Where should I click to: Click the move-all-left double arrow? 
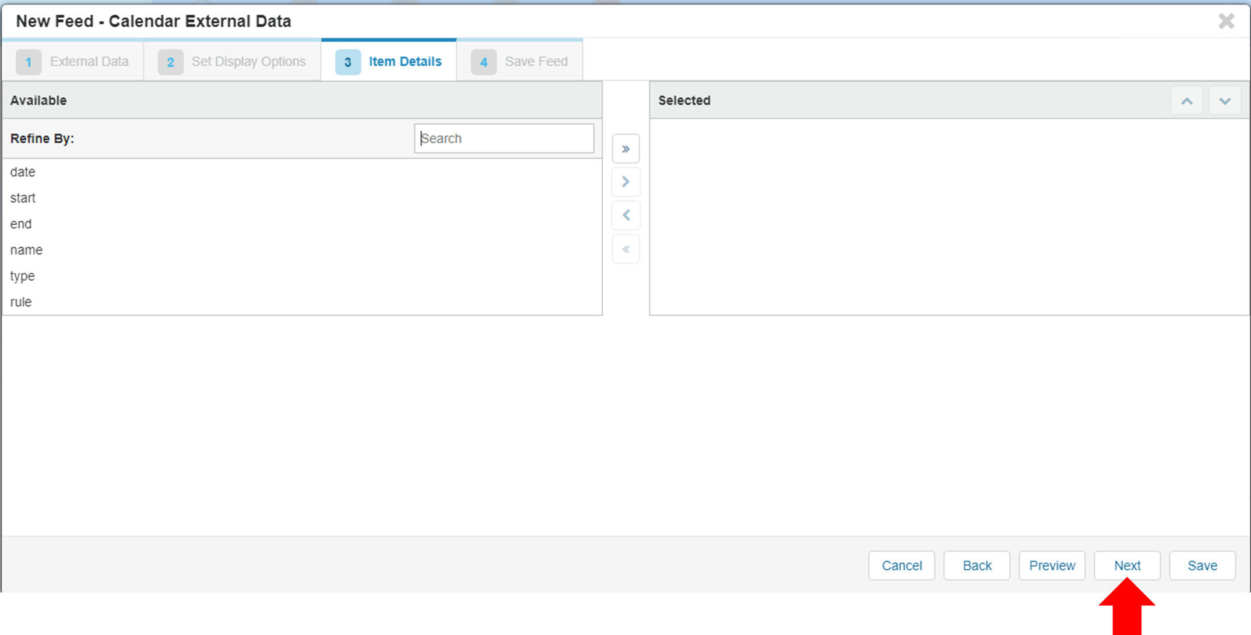pos(625,249)
